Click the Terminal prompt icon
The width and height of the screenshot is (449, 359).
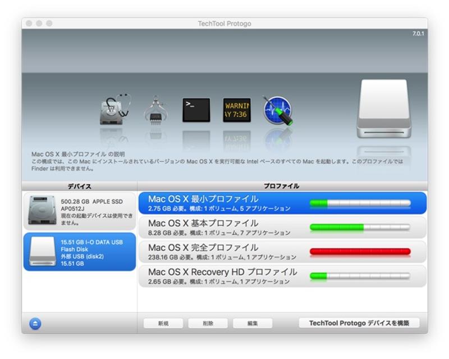196,110
